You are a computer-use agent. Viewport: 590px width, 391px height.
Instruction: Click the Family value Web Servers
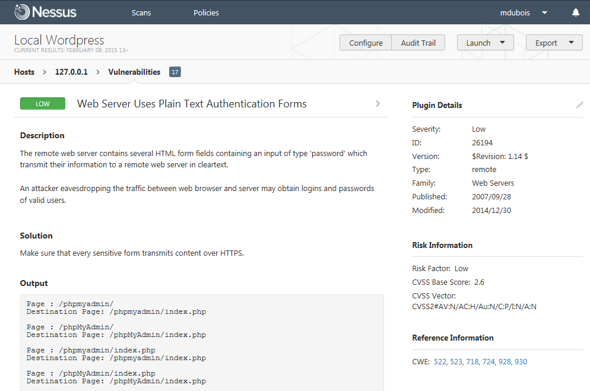pyautogui.click(x=493, y=183)
